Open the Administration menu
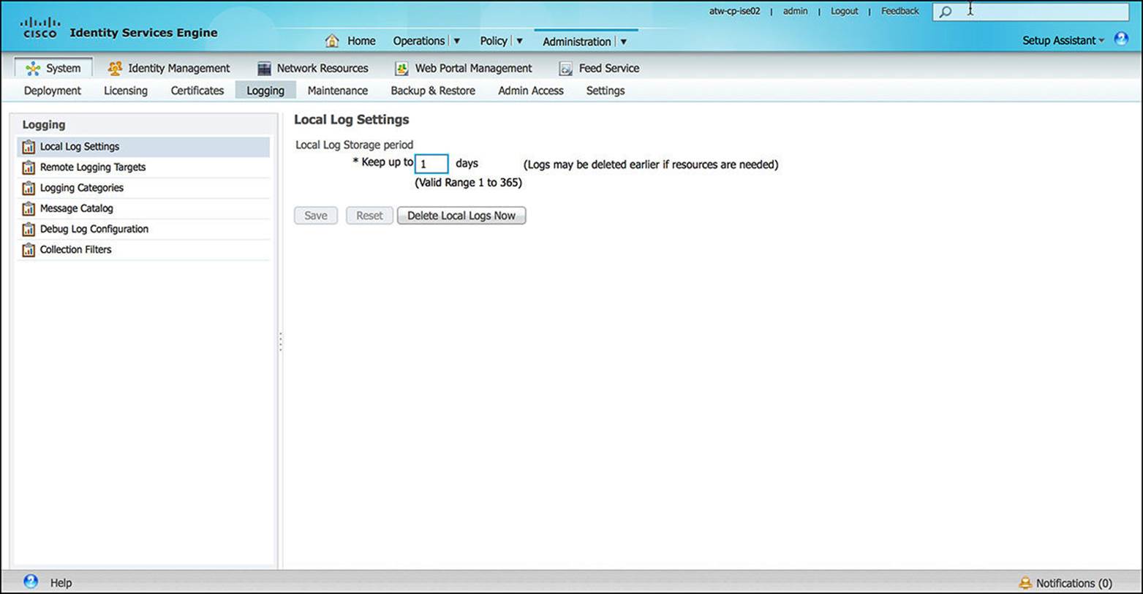The image size is (1143, 594). (576, 42)
